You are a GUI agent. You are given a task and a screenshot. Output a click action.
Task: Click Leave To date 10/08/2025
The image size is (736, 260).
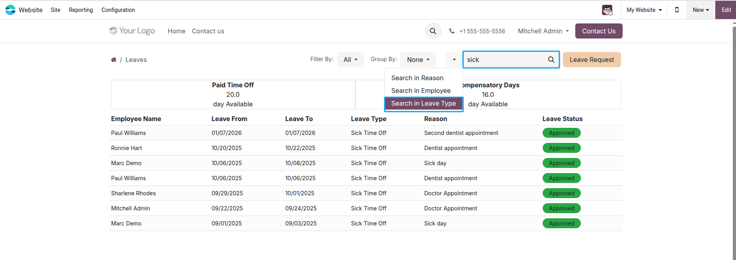point(300,163)
